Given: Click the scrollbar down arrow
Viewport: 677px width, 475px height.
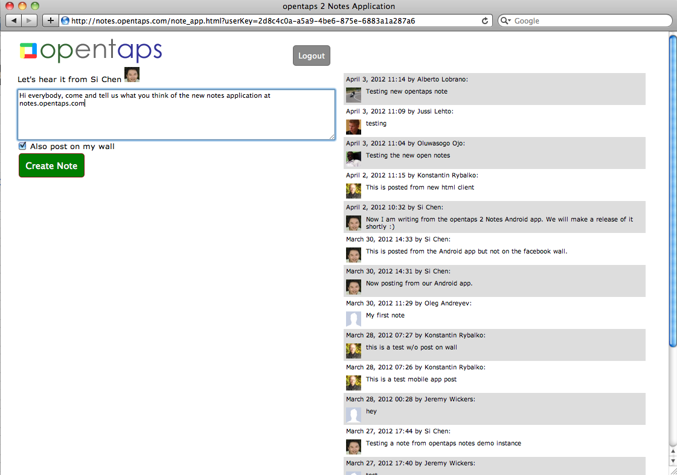Looking at the screenshot, I should (x=673, y=461).
